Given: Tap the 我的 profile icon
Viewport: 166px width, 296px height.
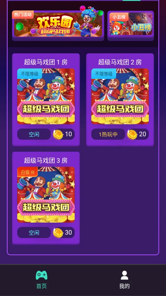Looking at the screenshot, I should point(124,275).
